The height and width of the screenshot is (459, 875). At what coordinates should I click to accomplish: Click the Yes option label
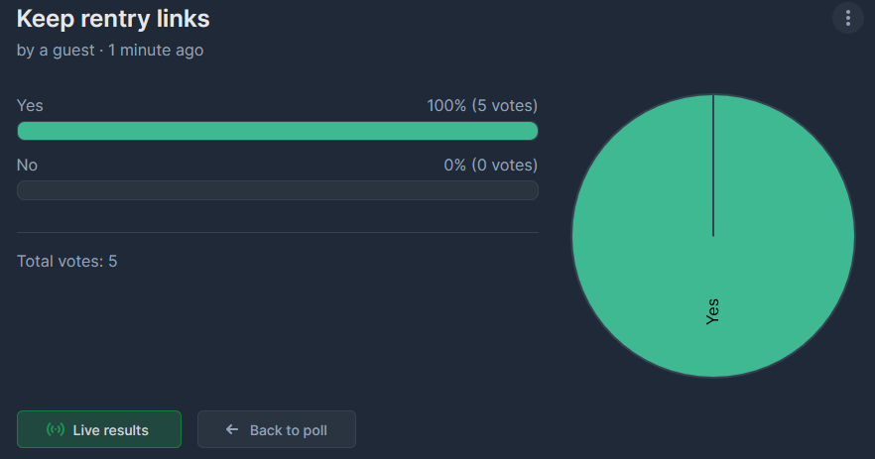[30, 105]
